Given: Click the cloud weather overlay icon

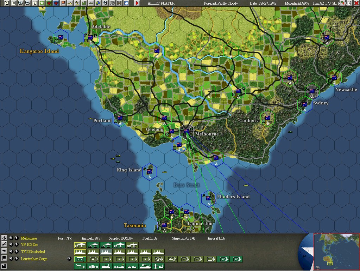Looking at the screenshot, I should click(x=126, y=3).
